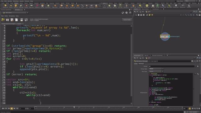The image size is (201, 113).
Task: Open the desktop selector dropdown at top right
Action: 191,1
